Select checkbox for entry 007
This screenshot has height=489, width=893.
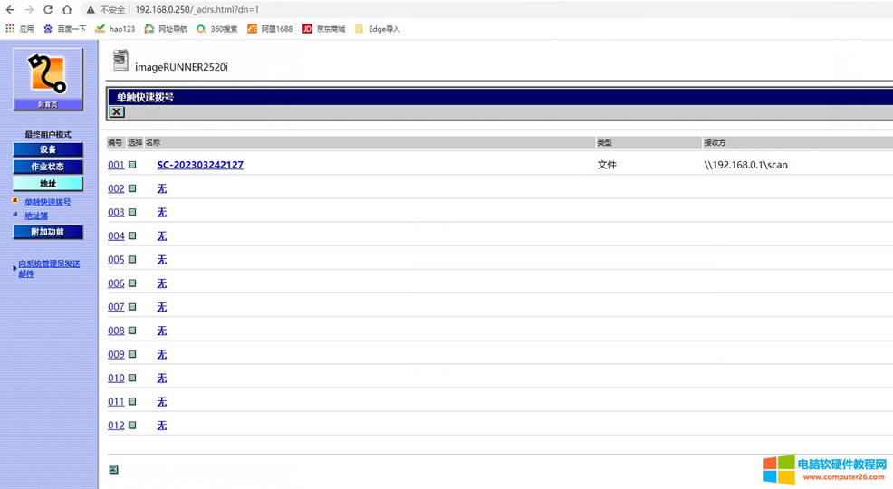click(x=132, y=307)
